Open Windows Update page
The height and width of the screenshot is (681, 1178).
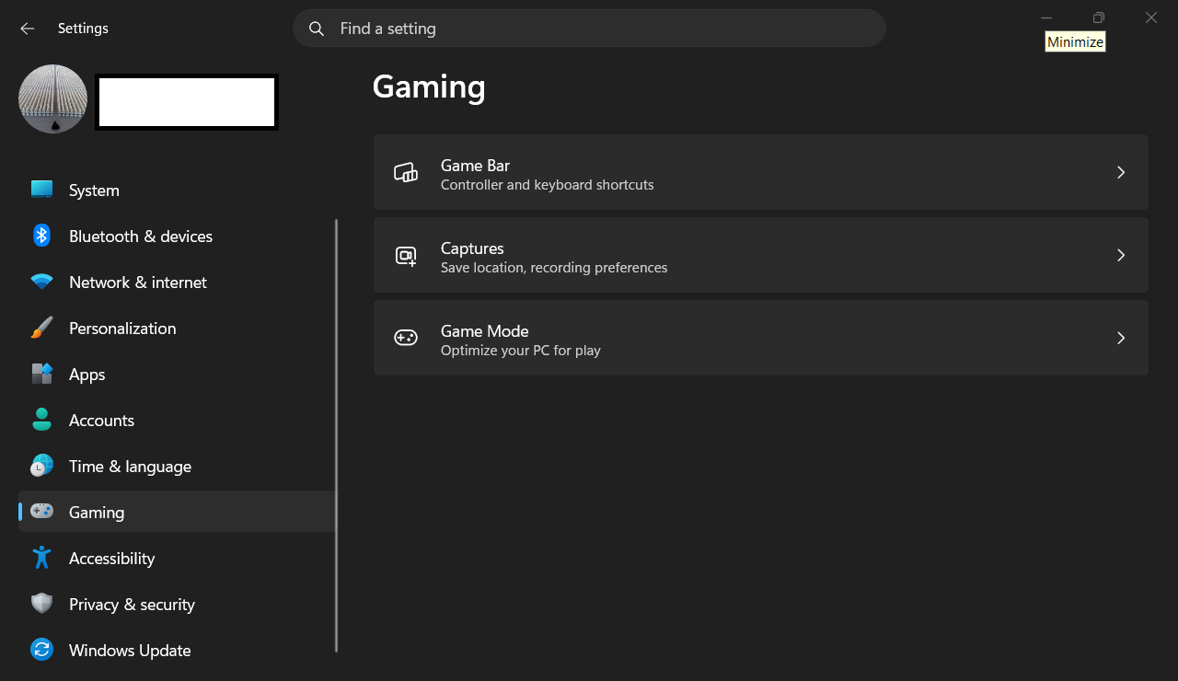pos(177,650)
